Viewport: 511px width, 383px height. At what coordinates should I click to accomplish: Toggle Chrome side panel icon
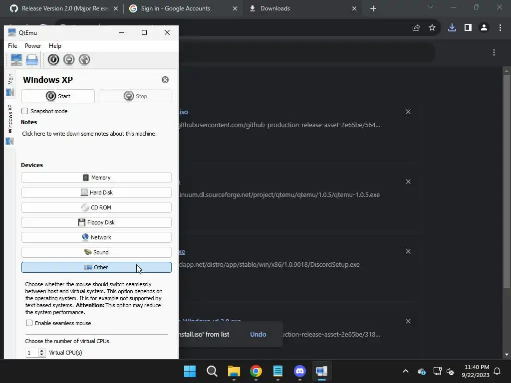coord(468,28)
